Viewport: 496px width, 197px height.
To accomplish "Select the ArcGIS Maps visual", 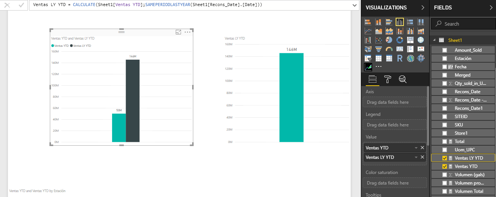I will click(x=410, y=58).
